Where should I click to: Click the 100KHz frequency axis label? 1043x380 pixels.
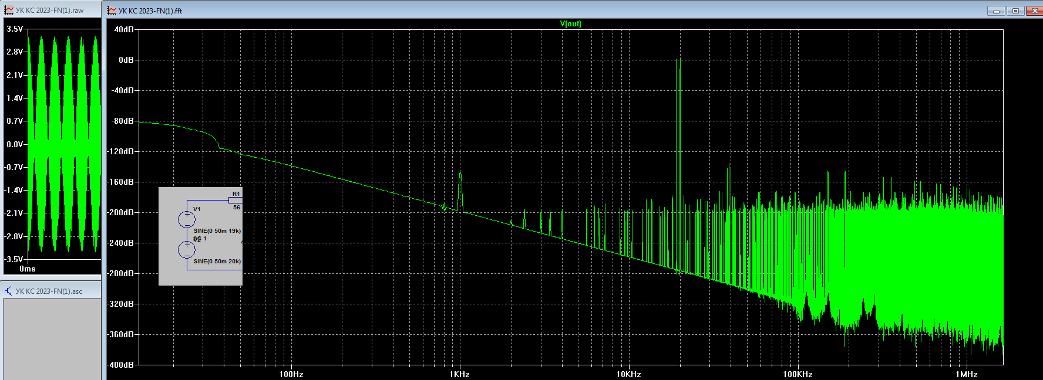798,374
